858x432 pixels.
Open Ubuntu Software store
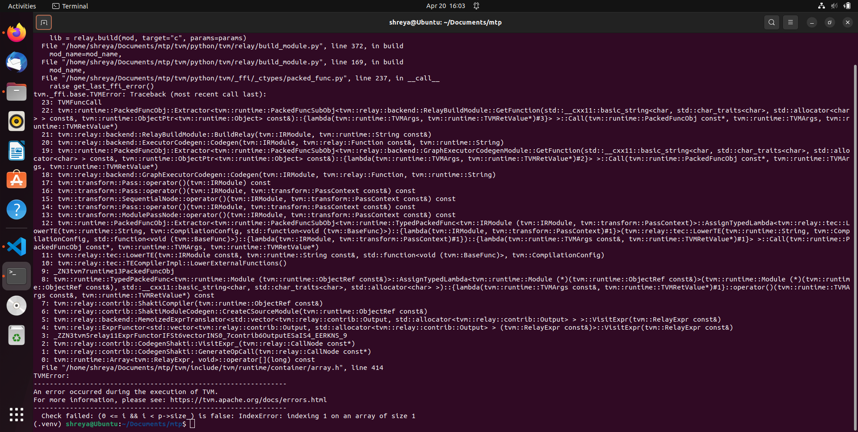tap(17, 180)
